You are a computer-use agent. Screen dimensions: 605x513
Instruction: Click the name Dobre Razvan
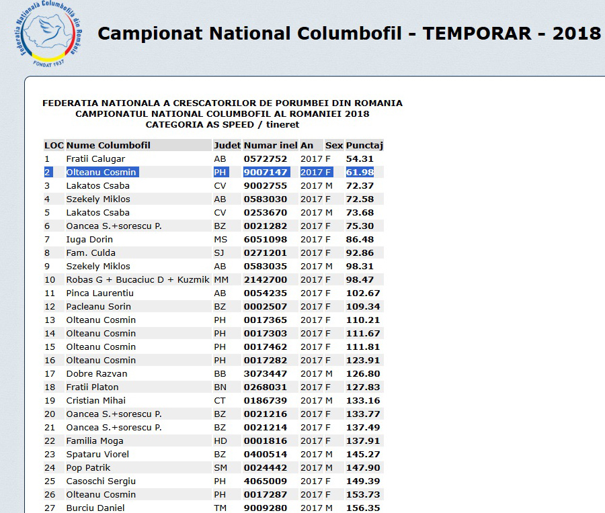click(x=97, y=373)
